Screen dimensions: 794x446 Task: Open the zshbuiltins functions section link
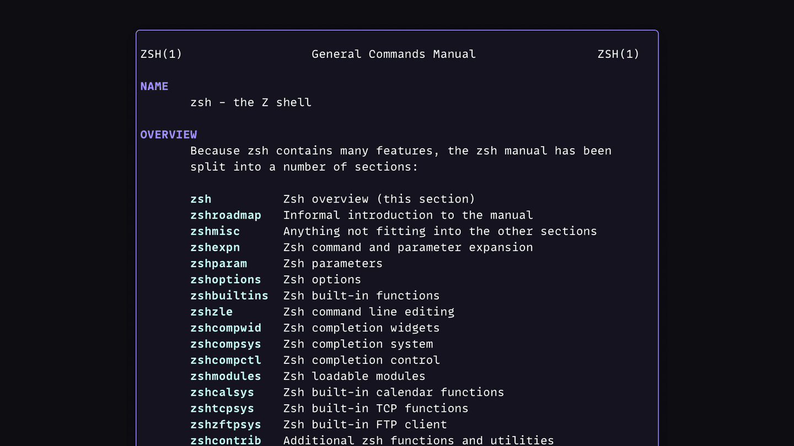click(x=229, y=296)
